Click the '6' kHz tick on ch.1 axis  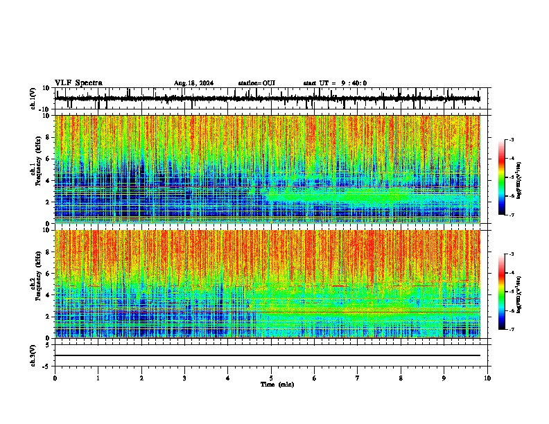click(x=48, y=159)
